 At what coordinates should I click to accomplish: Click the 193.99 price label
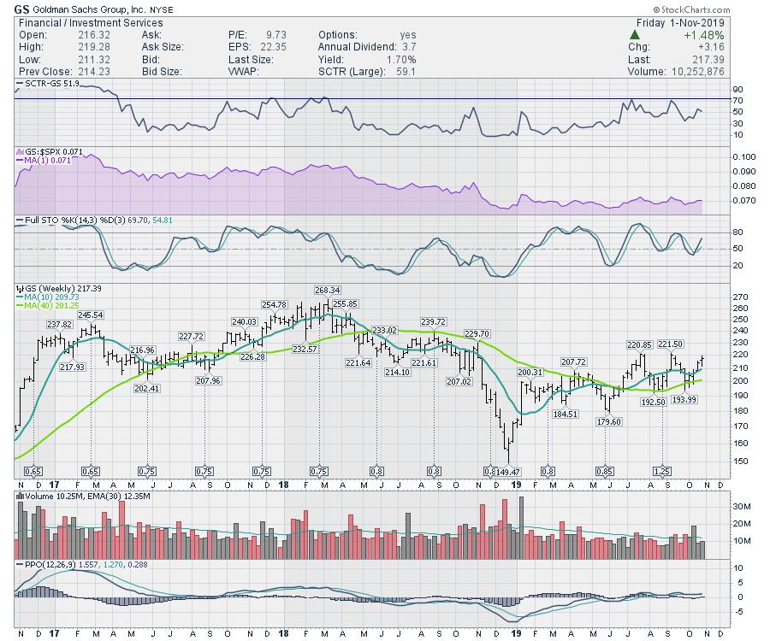[684, 400]
